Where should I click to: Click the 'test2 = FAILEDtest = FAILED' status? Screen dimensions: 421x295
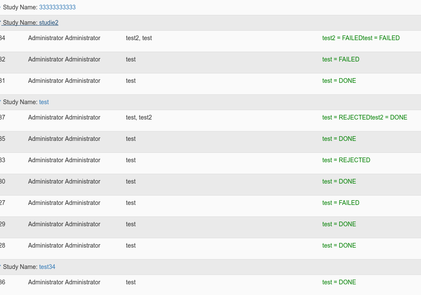[x=361, y=38]
